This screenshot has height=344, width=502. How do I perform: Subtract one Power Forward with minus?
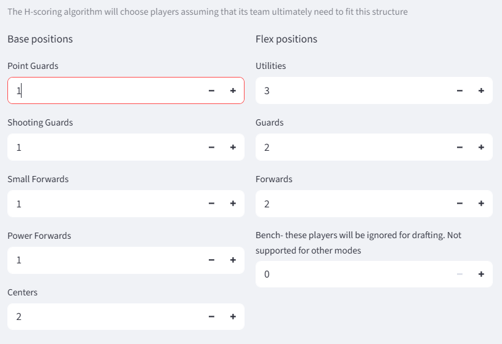(211, 260)
